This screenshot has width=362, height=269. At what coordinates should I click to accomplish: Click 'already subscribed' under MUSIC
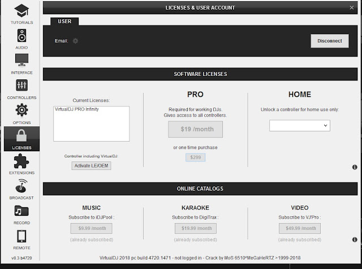tap(92, 240)
